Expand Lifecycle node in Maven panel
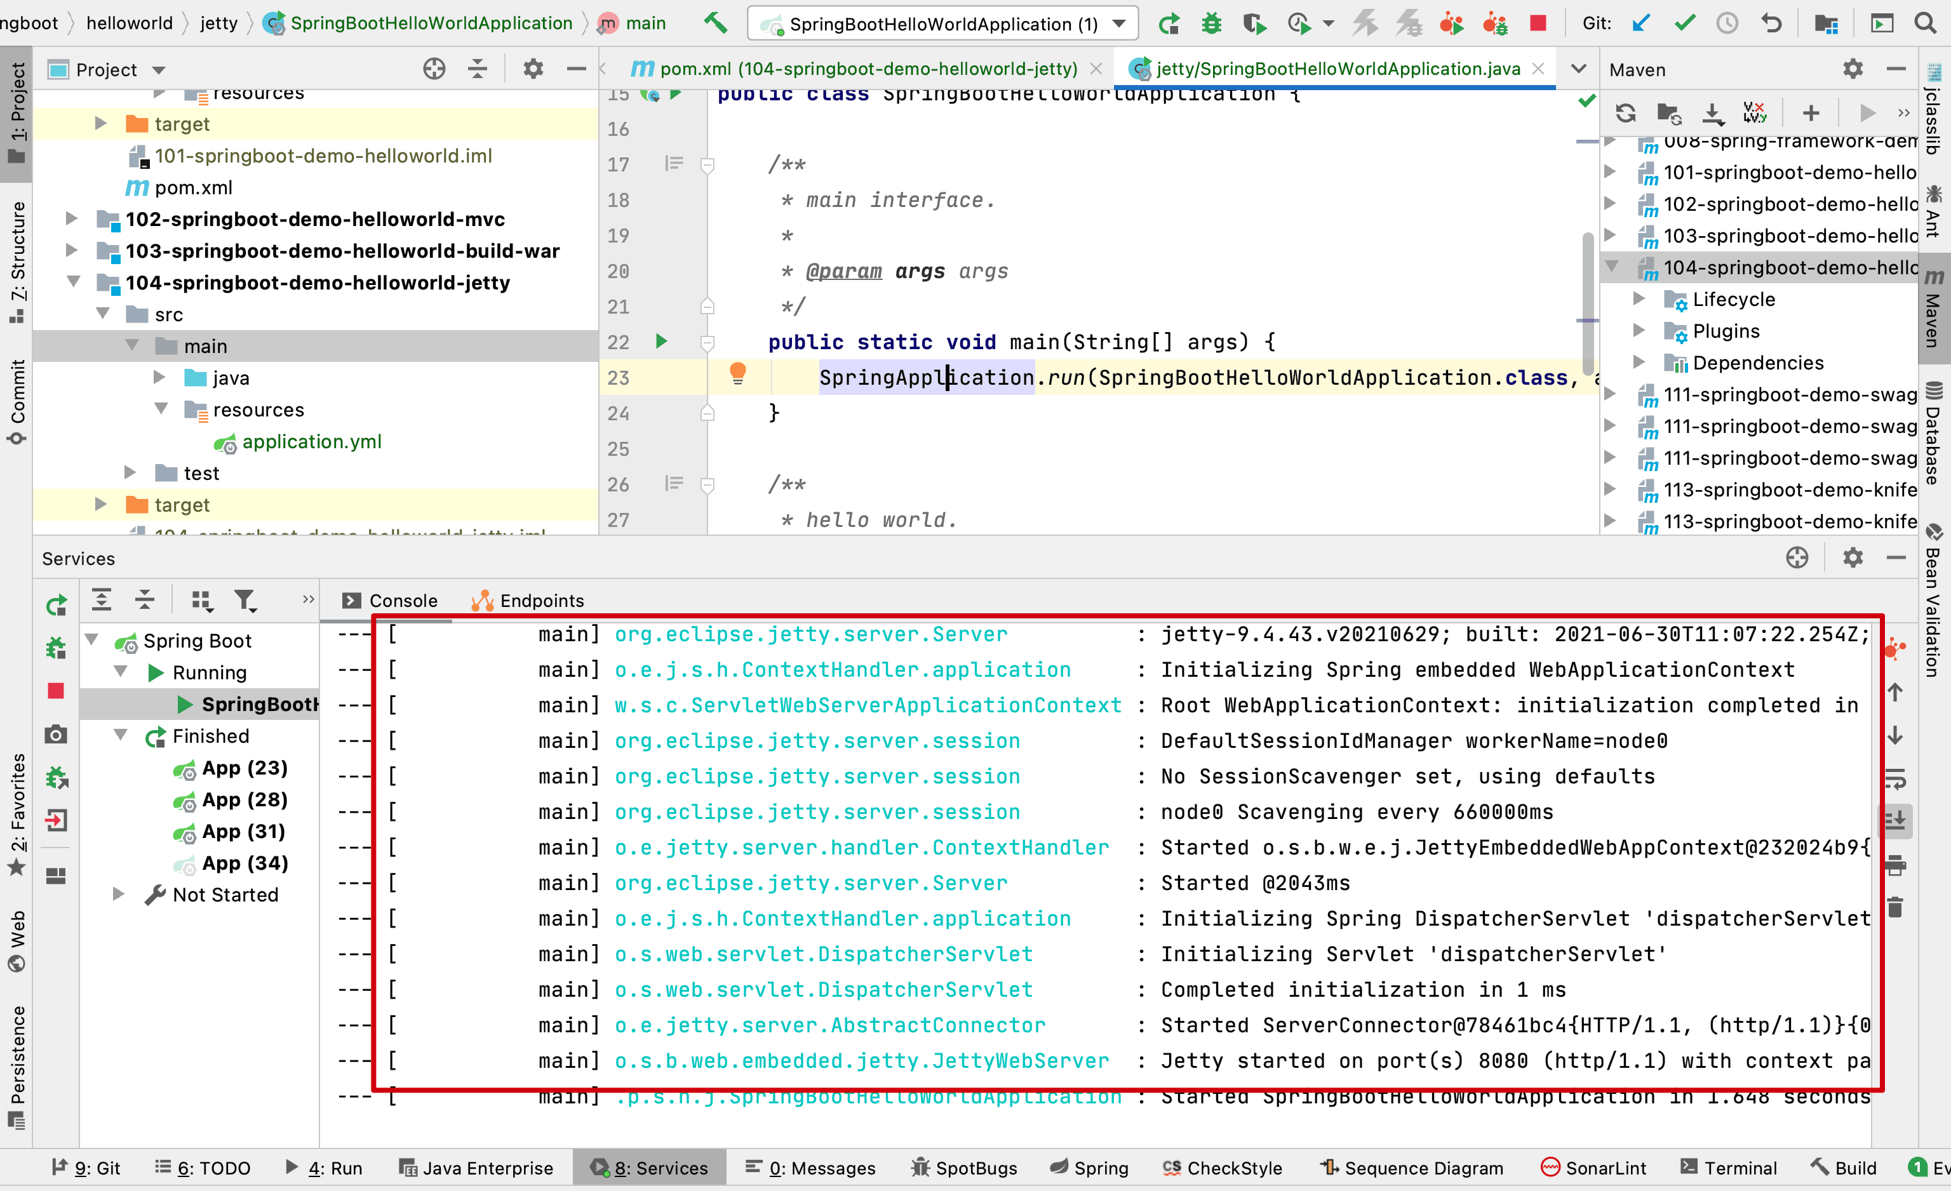 (x=1639, y=299)
